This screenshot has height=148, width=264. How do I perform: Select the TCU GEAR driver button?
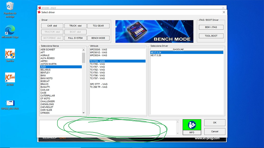point(98,26)
